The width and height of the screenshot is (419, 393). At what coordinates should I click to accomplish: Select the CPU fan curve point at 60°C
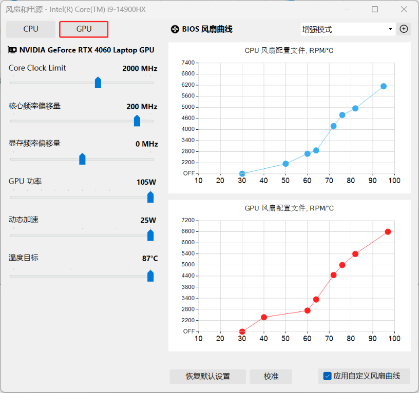pos(308,154)
